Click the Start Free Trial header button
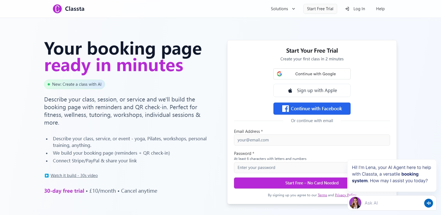Image resolution: width=441 pixels, height=215 pixels. [x=320, y=9]
